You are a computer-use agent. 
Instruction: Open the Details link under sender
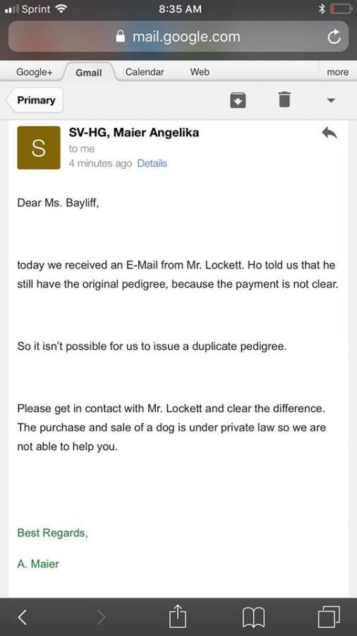click(152, 163)
